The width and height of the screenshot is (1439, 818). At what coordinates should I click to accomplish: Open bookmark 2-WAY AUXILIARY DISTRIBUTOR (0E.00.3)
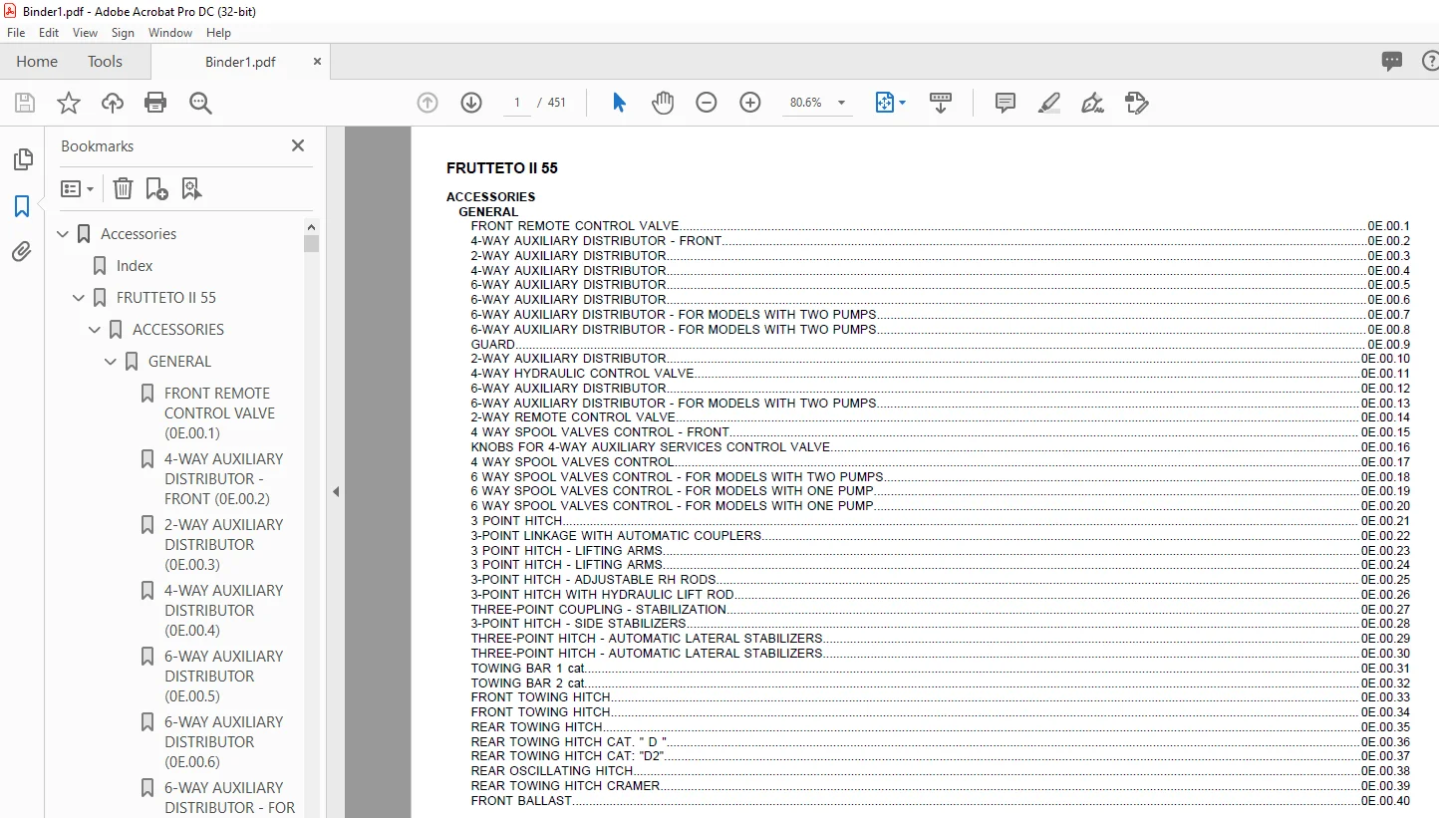tap(223, 545)
